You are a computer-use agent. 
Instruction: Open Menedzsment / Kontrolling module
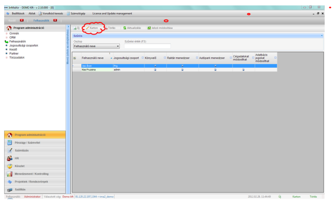pyautogui.click(x=35, y=174)
